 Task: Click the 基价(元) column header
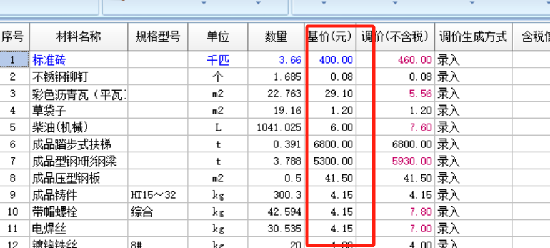pos(331,37)
